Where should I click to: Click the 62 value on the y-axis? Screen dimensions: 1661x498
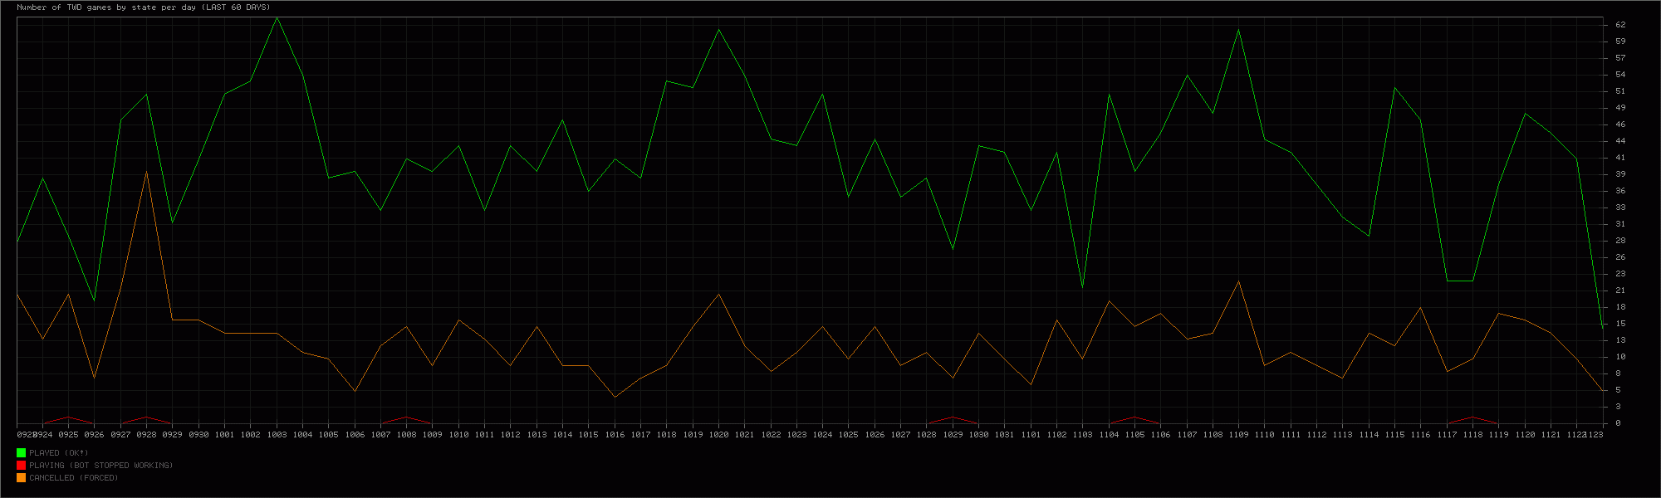[1614, 25]
